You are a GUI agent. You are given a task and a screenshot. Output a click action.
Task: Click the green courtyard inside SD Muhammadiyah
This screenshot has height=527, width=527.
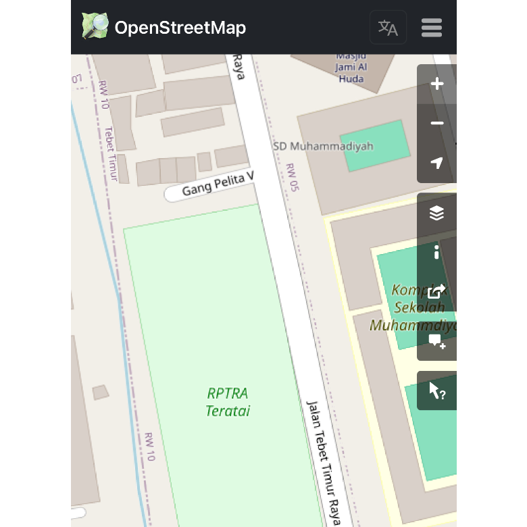(376, 145)
